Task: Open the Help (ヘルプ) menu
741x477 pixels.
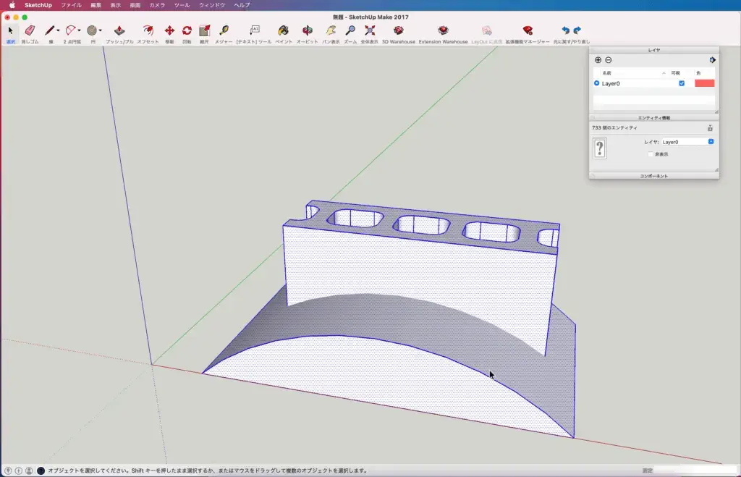Action: pos(242,5)
